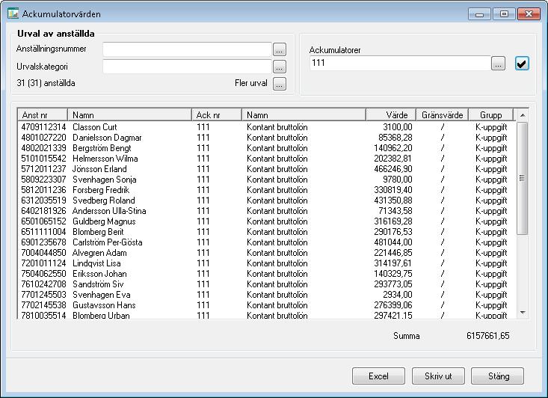Screen dimensions: 548x398
Task: Click the list scrollbar down arrow
Action: tap(523, 312)
